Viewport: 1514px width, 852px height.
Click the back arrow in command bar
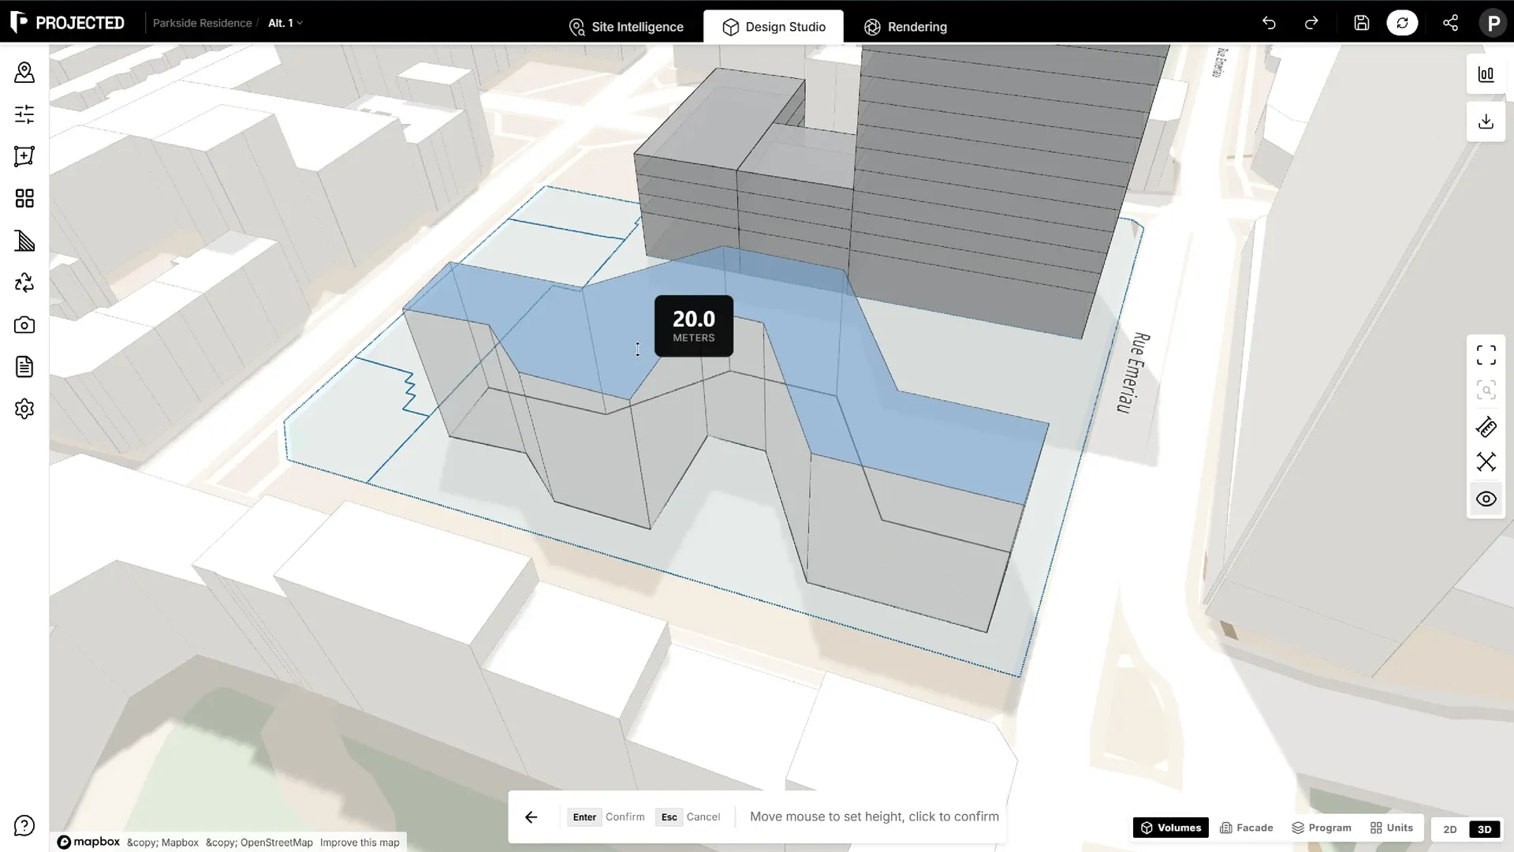click(531, 817)
